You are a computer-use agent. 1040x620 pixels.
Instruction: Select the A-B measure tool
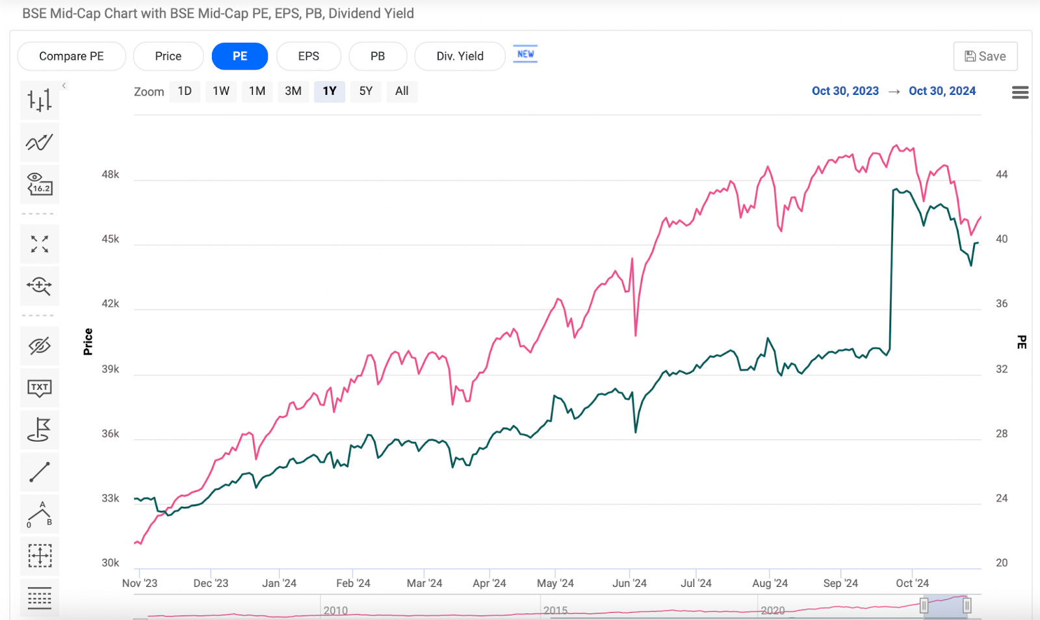point(40,514)
